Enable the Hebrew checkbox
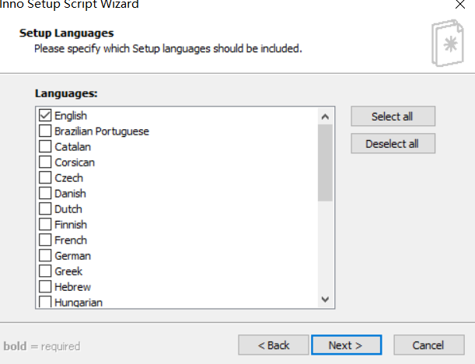The height and width of the screenshot is (364, 475). click(45, 286)
